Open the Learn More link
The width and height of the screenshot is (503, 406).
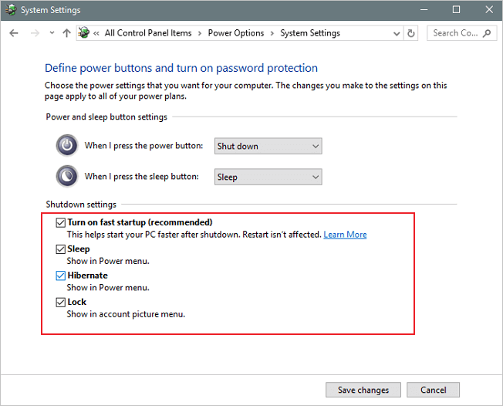345,235
